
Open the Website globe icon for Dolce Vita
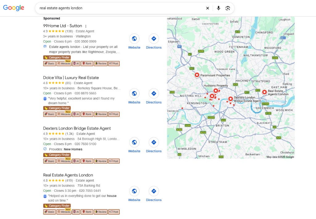pos(134,93)
